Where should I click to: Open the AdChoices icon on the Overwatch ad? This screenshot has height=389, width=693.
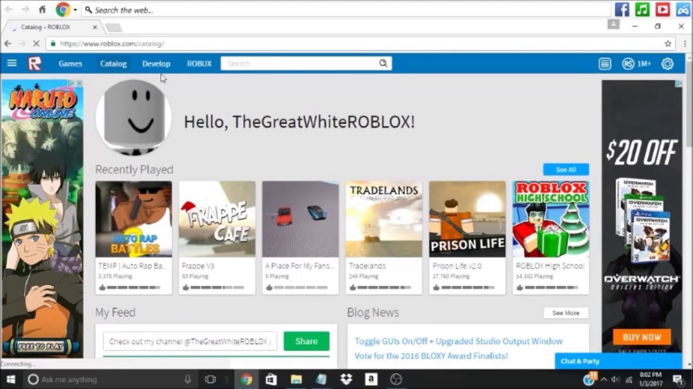(679, 84)
